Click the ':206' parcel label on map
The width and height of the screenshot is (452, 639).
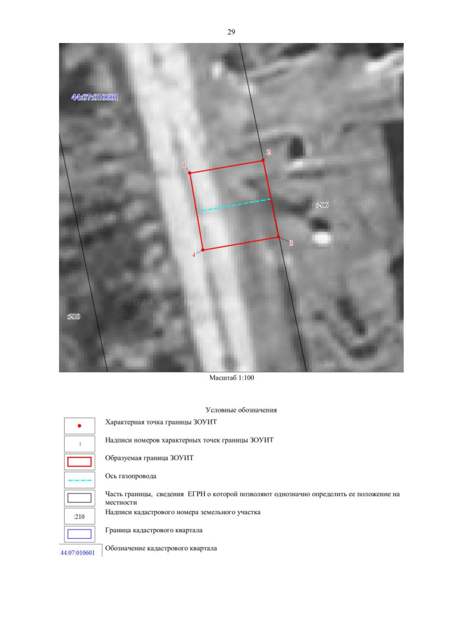point(322,205)
